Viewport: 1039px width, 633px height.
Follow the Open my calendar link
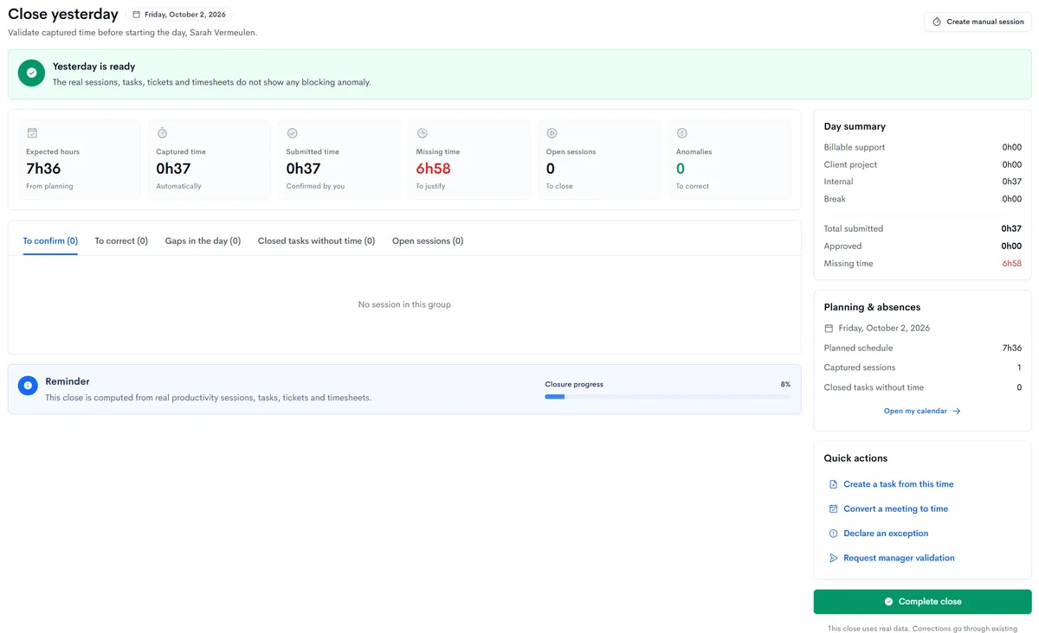tap(922, 412)
